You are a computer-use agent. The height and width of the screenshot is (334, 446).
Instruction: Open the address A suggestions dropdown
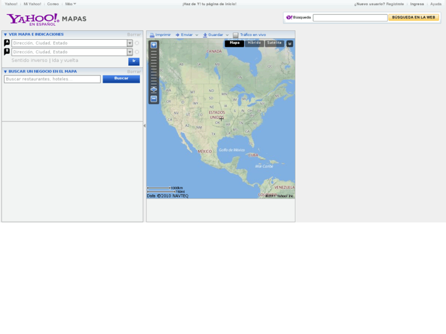coord(129,44)
